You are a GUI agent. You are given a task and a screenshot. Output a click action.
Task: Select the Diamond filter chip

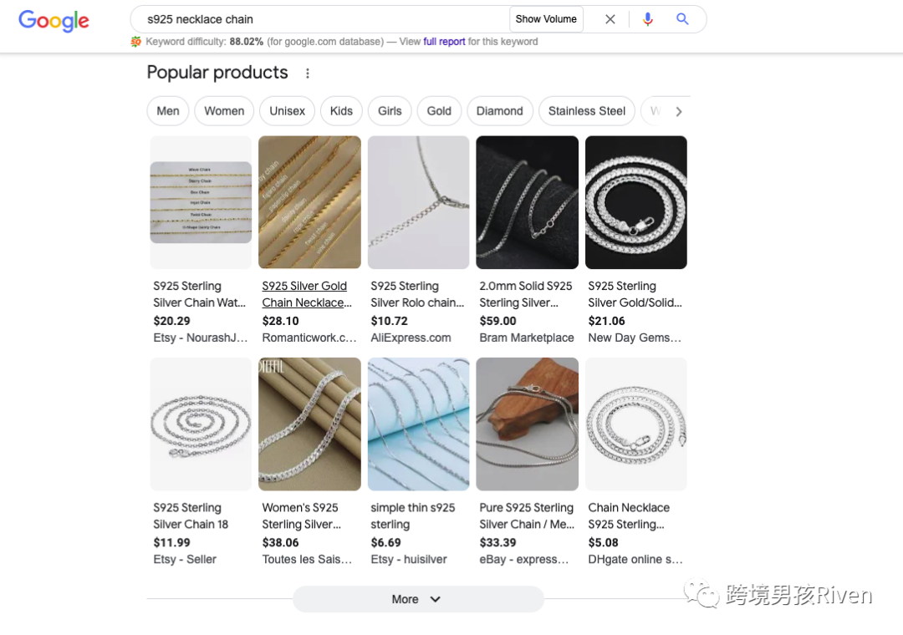[499, 111]
